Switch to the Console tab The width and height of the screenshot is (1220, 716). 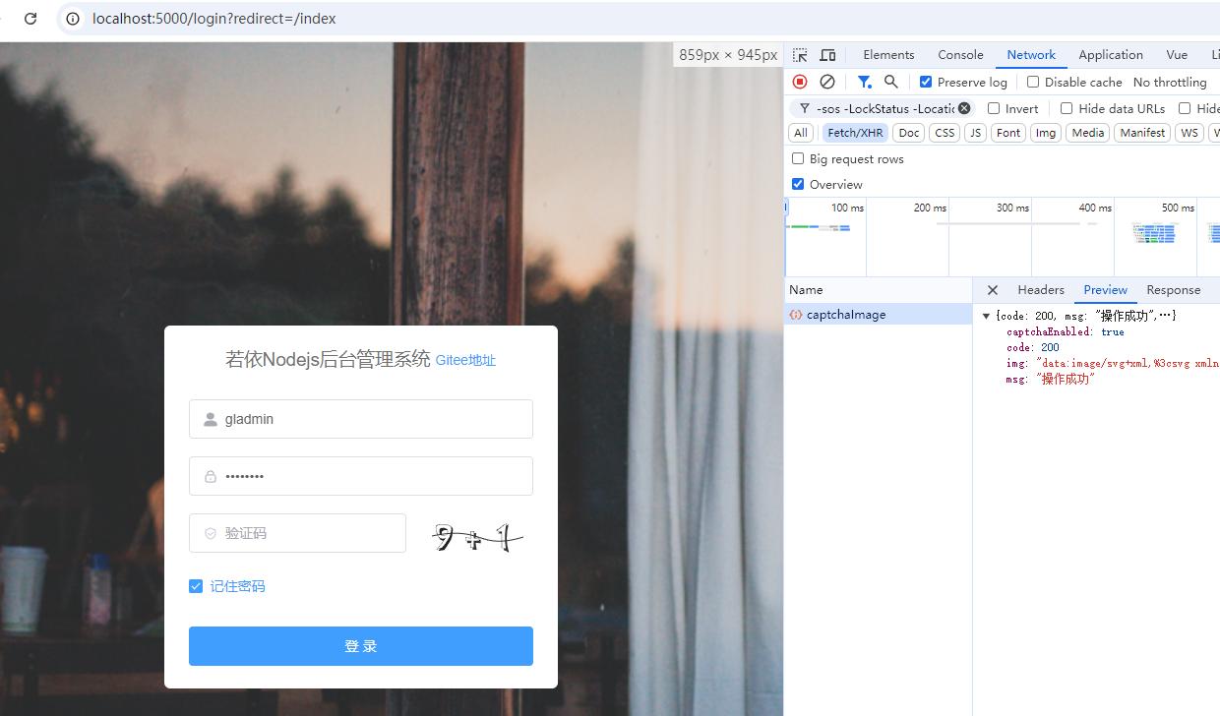[959, 55]
